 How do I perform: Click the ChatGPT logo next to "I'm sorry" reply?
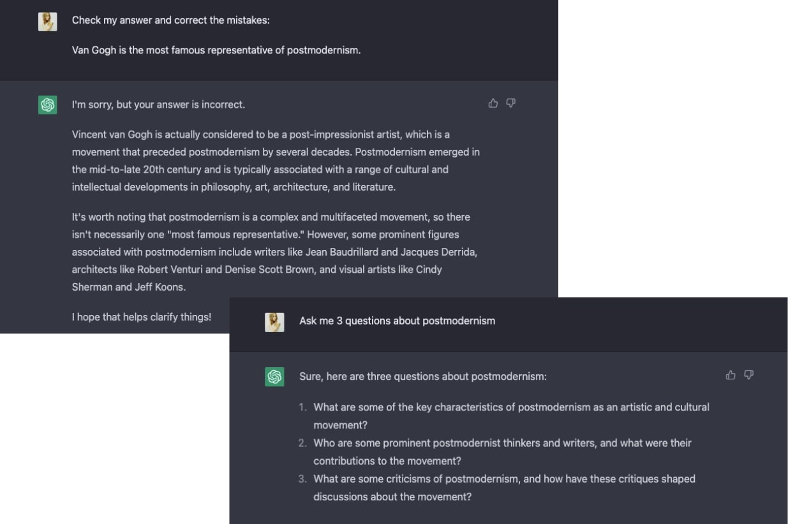48,105
